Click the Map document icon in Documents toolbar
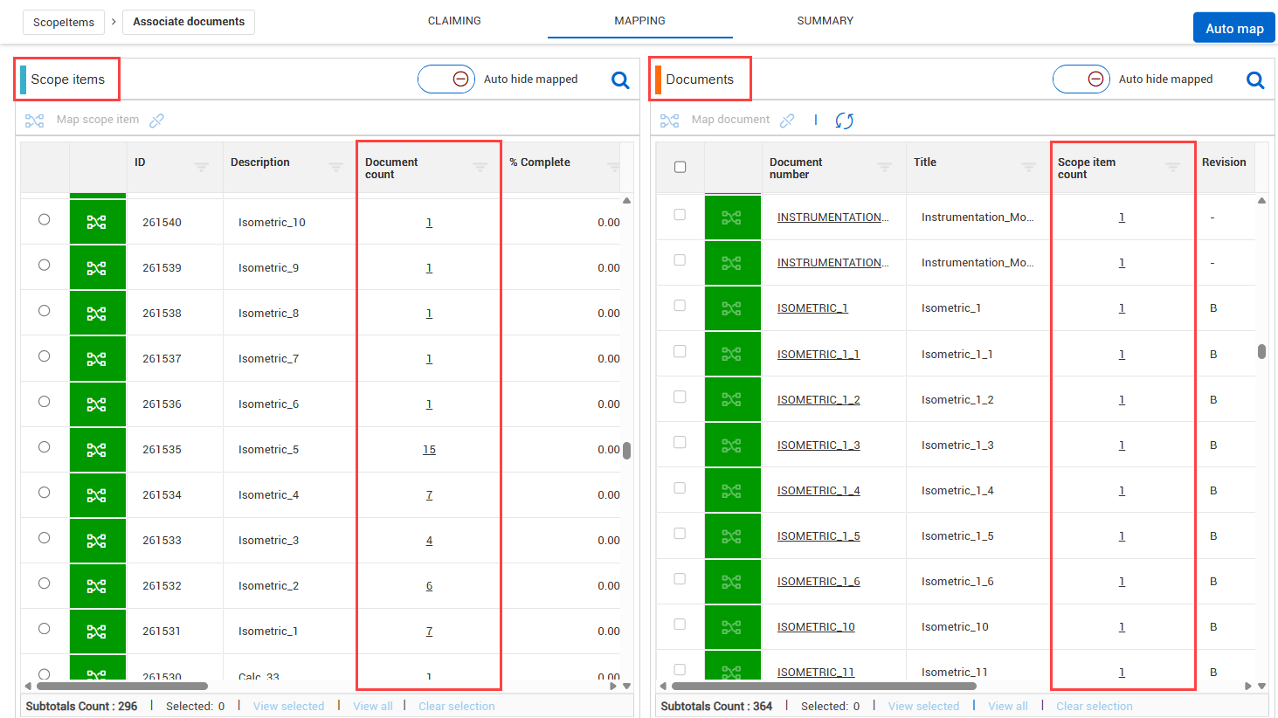The width and height of the screenshot is (1278, 718). pos(670,121)
